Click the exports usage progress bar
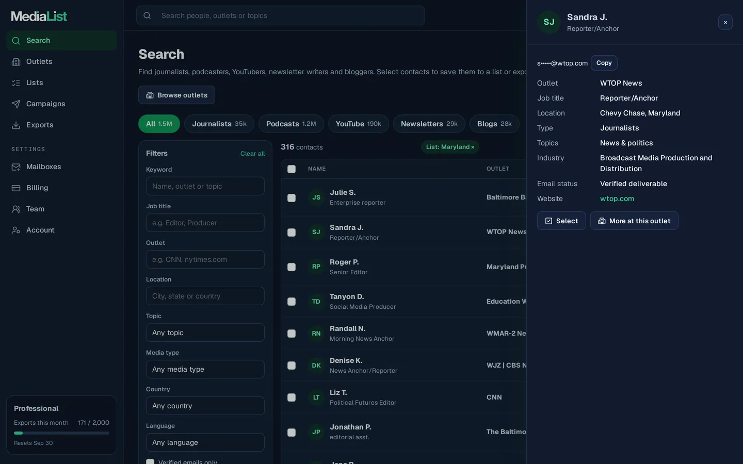Screen dimensions: 743x464 tap(61, 433)
